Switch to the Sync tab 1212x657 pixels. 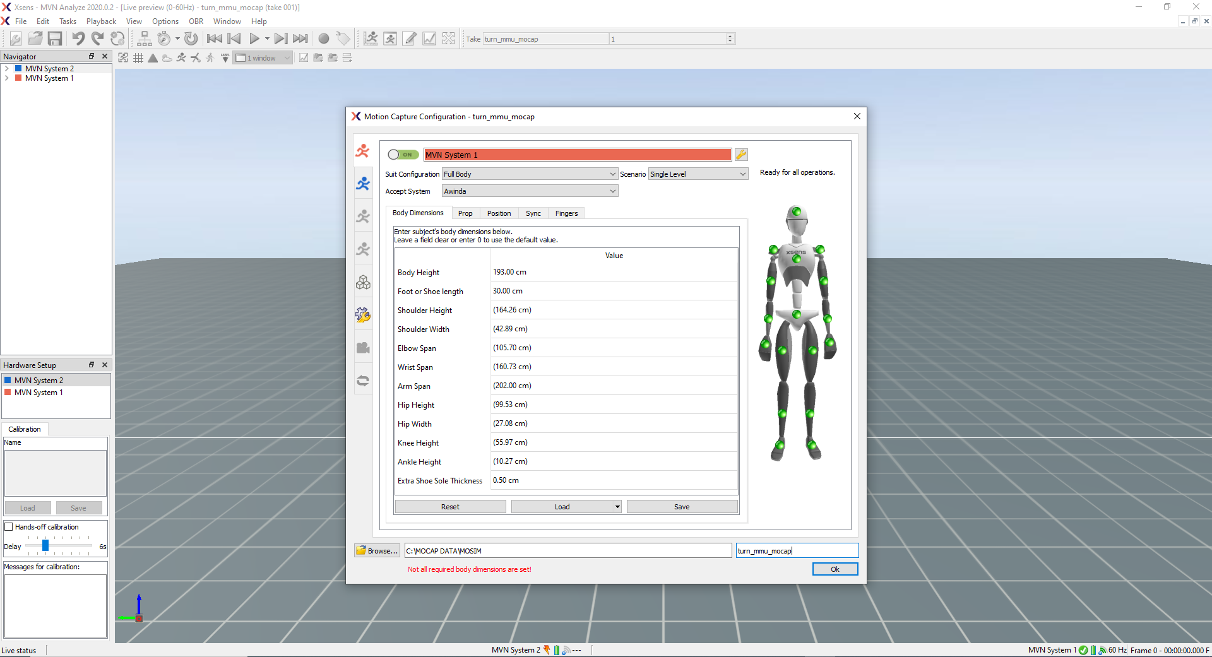point(533,213)
